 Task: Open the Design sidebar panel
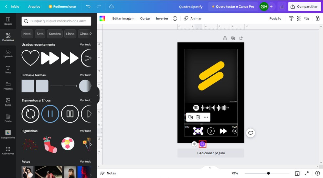coord(8,21)
